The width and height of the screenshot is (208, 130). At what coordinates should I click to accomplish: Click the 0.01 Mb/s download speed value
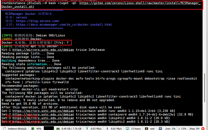pyautogui.click(x=116, y=129)
